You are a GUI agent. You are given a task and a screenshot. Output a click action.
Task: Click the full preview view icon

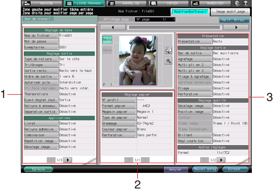168,51
